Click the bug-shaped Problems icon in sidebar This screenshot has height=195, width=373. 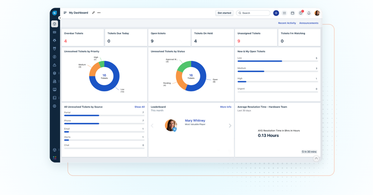(x=54, y=40)
